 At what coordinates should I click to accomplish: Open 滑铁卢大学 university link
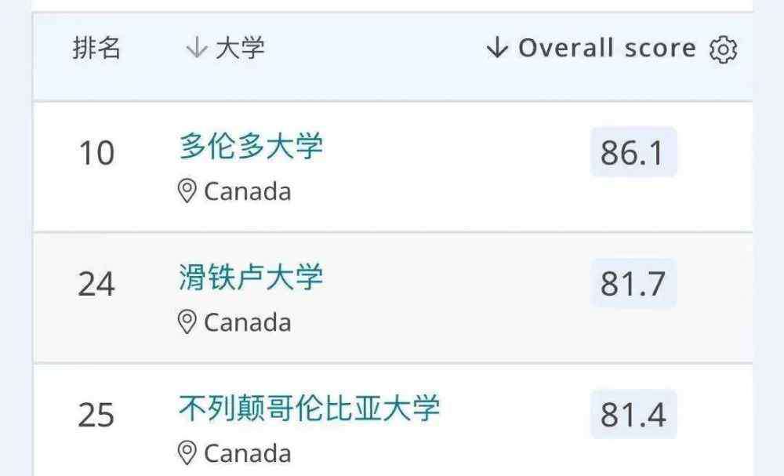coord(251,277)
